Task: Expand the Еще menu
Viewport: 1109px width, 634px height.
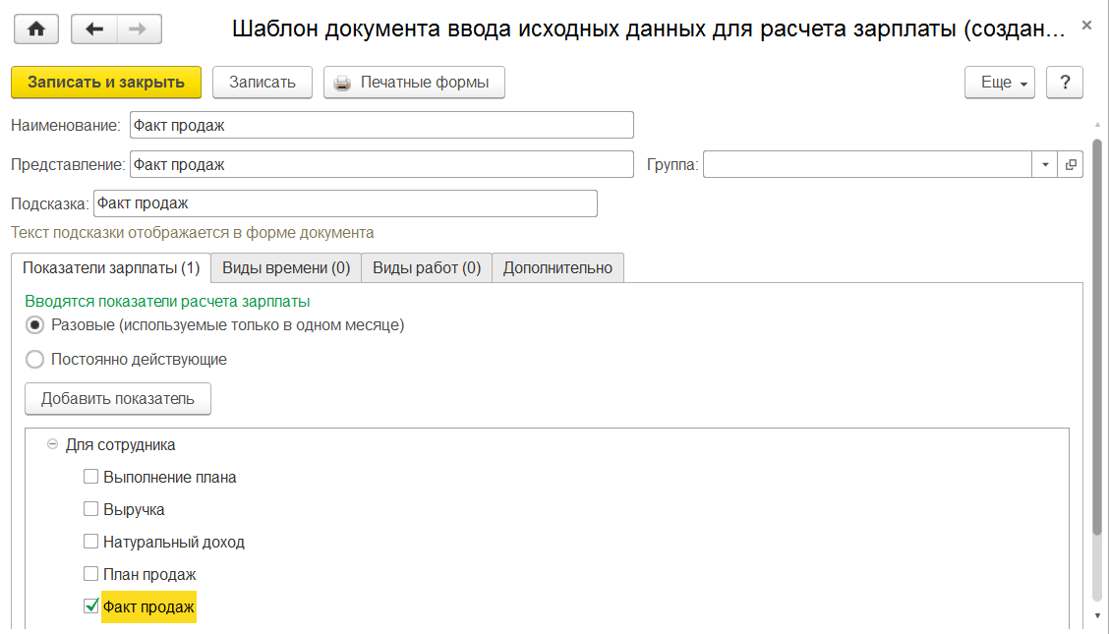Action: coord(999,83)
